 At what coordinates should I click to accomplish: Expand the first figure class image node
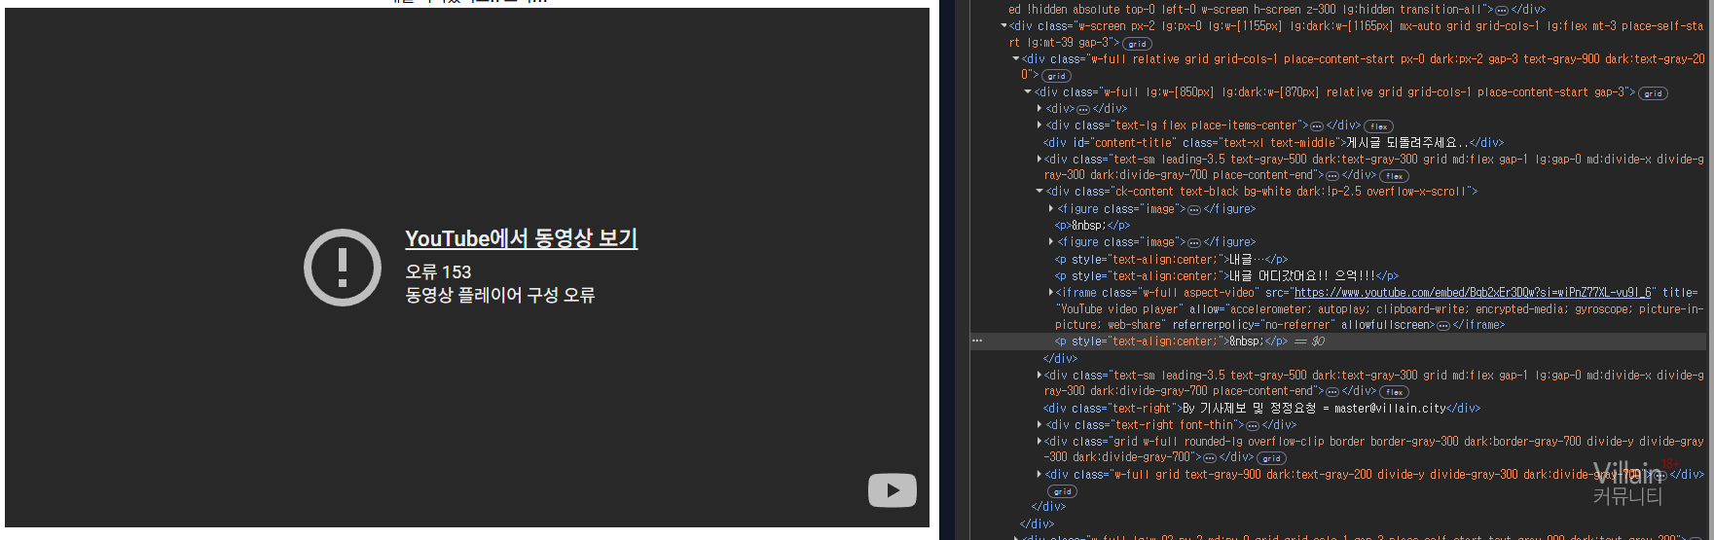tap(1051, 208)
